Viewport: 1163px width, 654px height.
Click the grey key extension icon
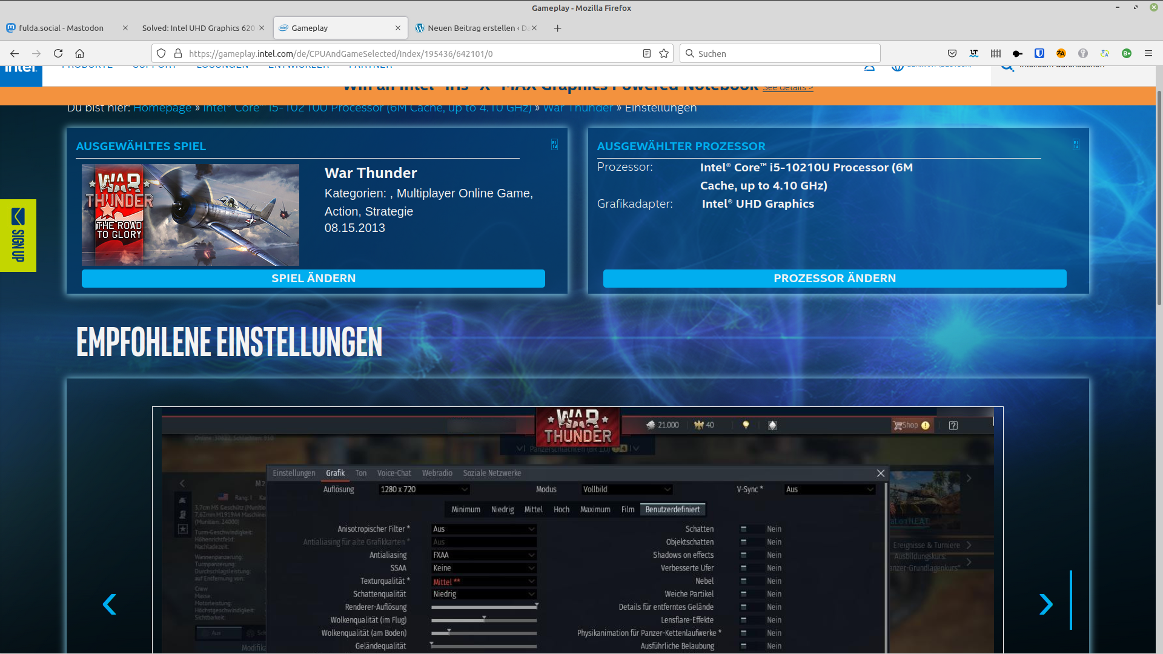point(1083,53)
